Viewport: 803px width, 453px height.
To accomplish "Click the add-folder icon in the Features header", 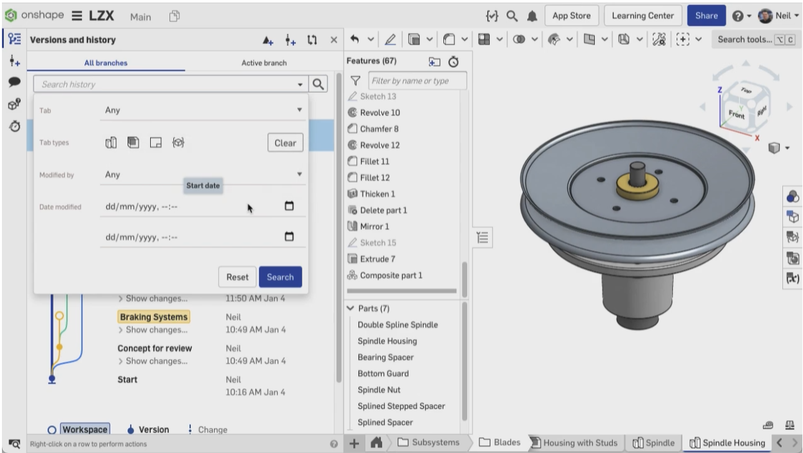I will click(435, 61).
